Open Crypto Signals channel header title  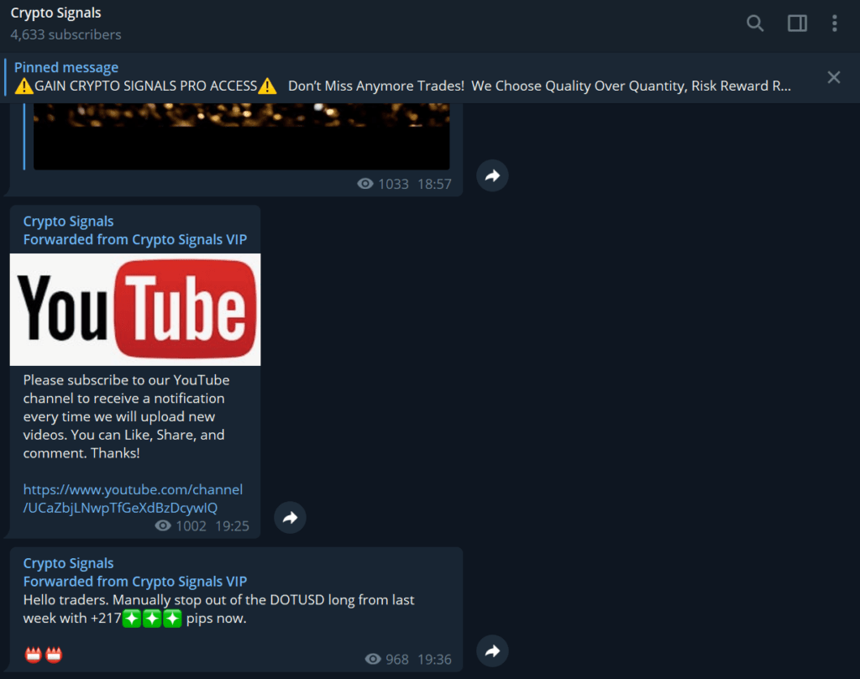tap(56, 13)
